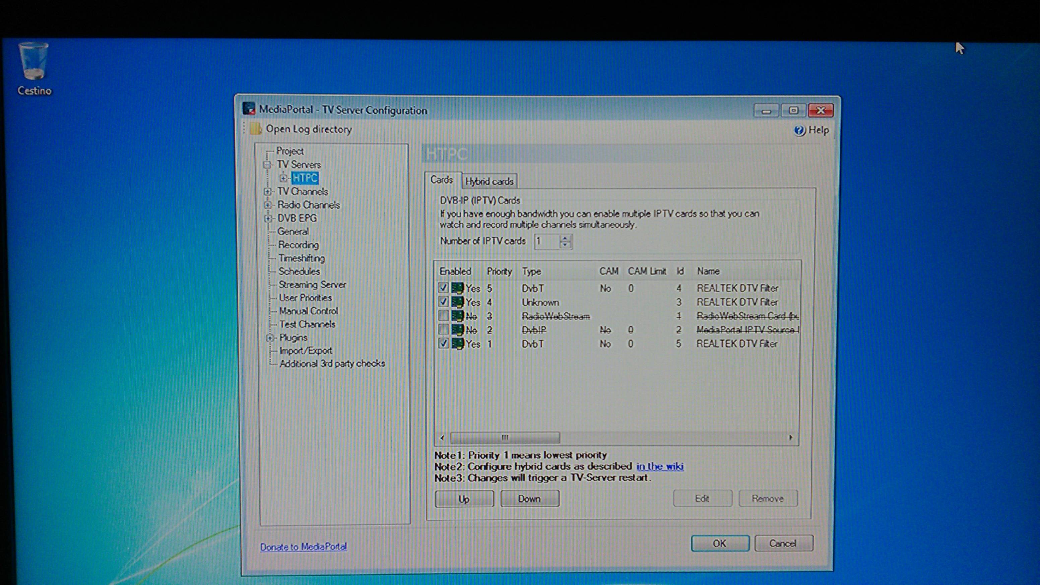Select the HTPC server tree item
The image size is (1040, 585).
(305, 178)
